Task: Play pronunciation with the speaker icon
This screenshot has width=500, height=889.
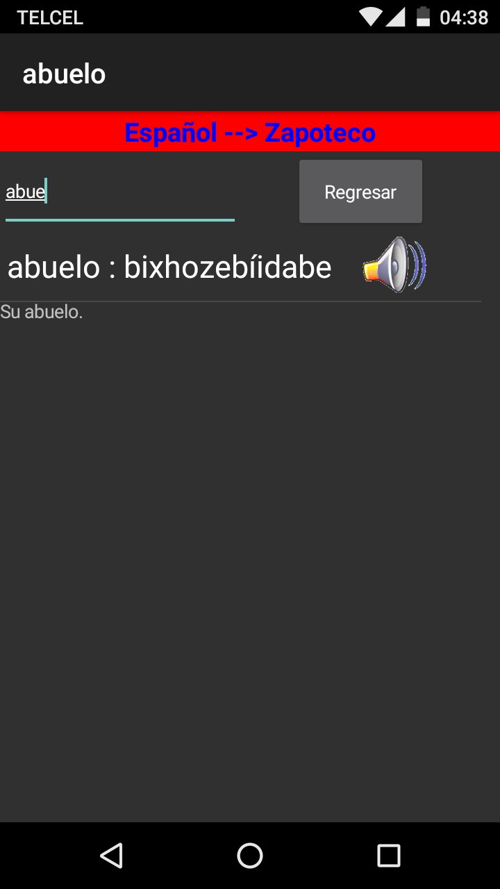Action: (x=394, y=265)
